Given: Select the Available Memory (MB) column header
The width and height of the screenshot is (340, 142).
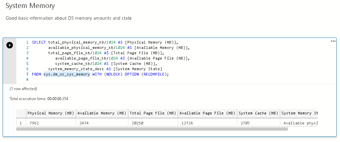Looking at the screenshot, I should pos(101,113).
